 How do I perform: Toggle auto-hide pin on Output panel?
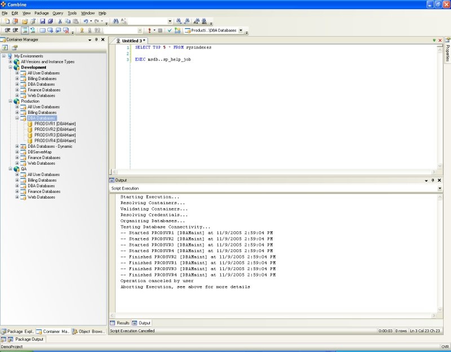[432, 180]
